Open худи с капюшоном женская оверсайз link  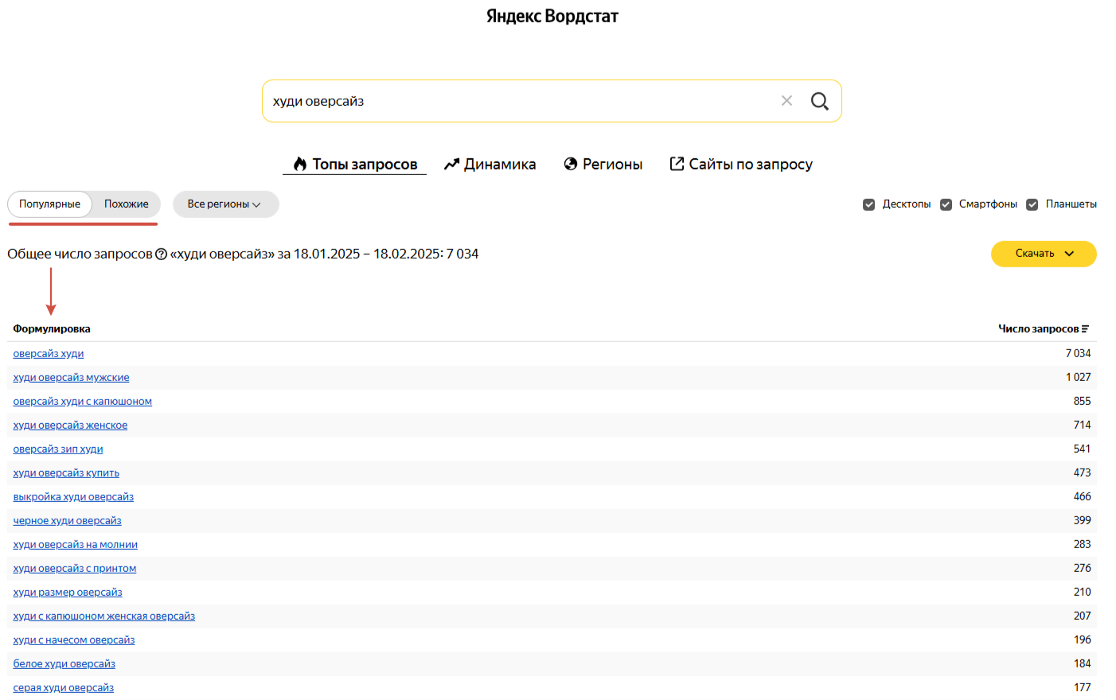pos(104,616)
